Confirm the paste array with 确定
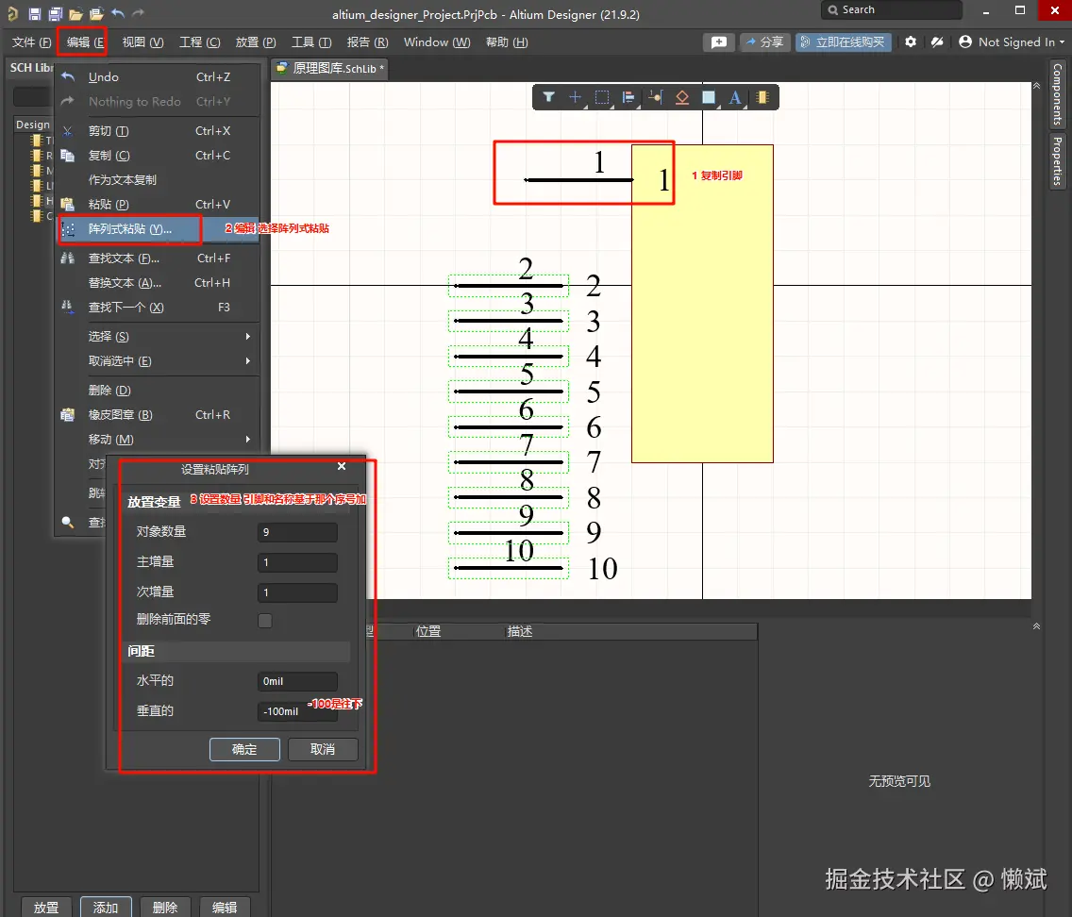 tap(244, 750)
